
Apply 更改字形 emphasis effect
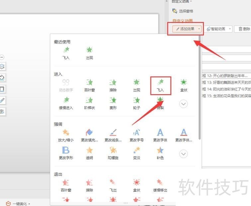tap(66, 153)
